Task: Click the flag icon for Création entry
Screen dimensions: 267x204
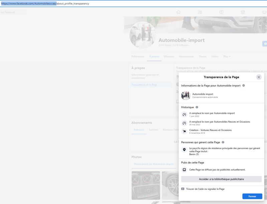Action: tap(184, 131)
